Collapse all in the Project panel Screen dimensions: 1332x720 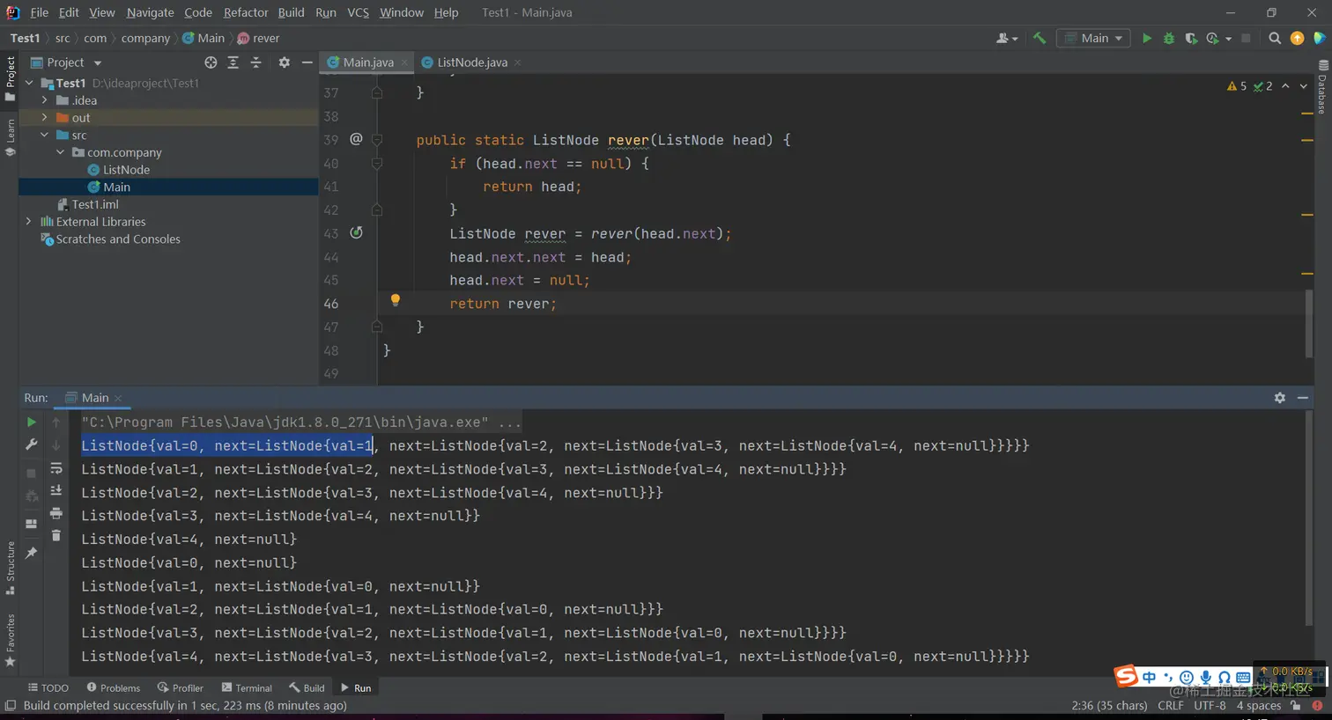(x=255, y=62)
